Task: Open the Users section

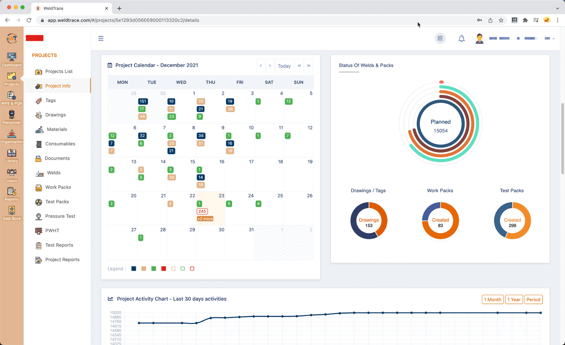Action: click(x=12, y=175)
